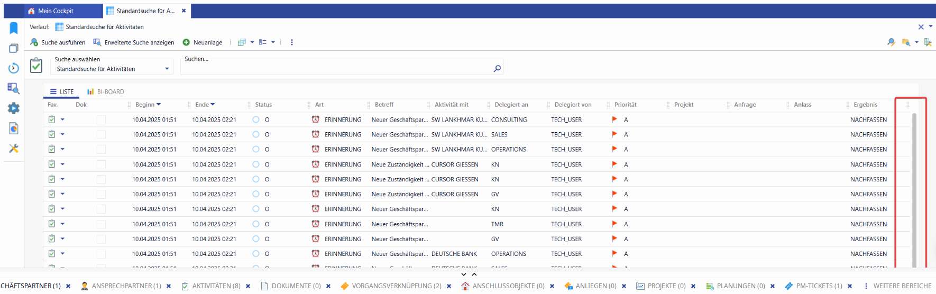Click the magnifier icon in the search field
This screenshot has height=294, width=936.
coord(497,68)
